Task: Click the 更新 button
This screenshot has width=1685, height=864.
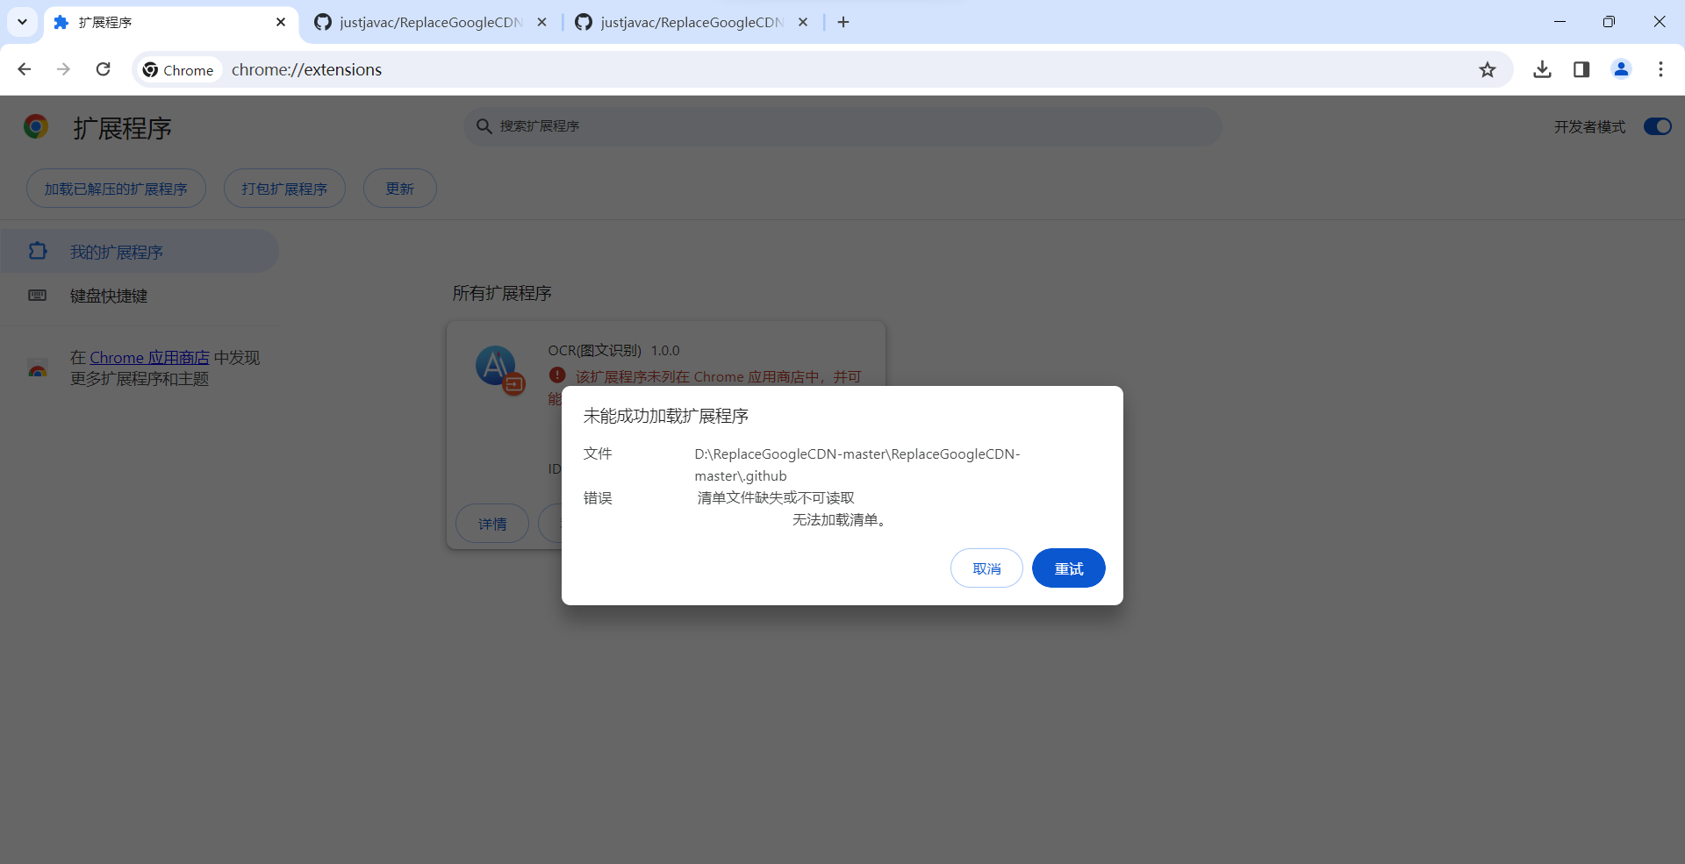Action: pyautogui.click(x=399, y=188)
